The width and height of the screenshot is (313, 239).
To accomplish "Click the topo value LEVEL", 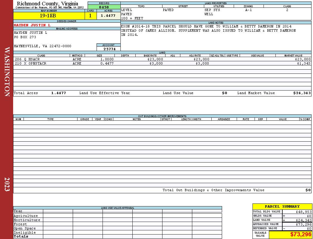I will pos(127,10).
